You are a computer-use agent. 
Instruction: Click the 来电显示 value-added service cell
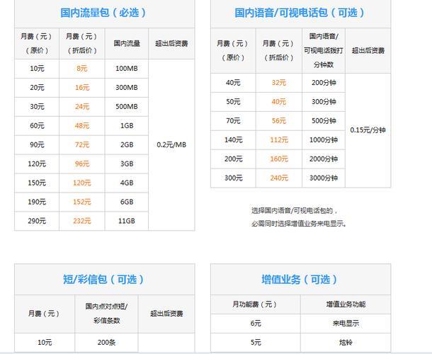(x=346, y=324)
